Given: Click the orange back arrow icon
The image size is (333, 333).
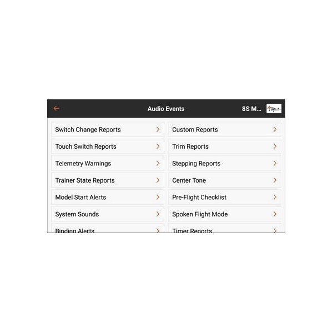Looking at the screenshot, I should point(56,109).
